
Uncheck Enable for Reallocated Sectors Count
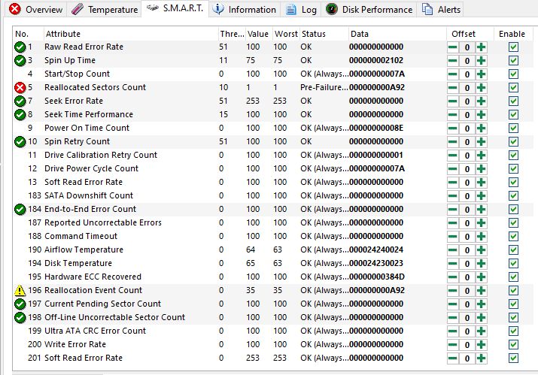point(513,88)
